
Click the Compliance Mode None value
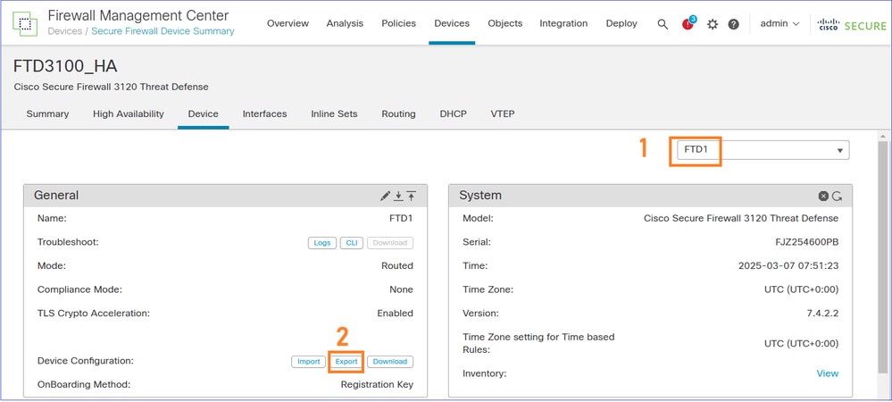tap(402, 289)
